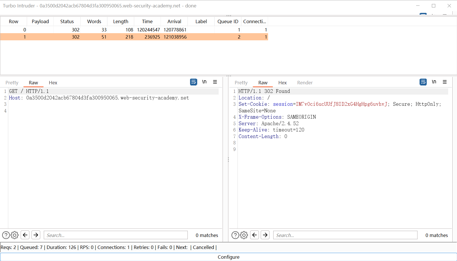Click the response search input field
Image resolution: width=457 pixels, height=261 pixels.
(345, 235)
